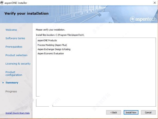This screenshot has height=119, width=158.
Task: Select the Summary step
Action: click(x=12, y=83)
